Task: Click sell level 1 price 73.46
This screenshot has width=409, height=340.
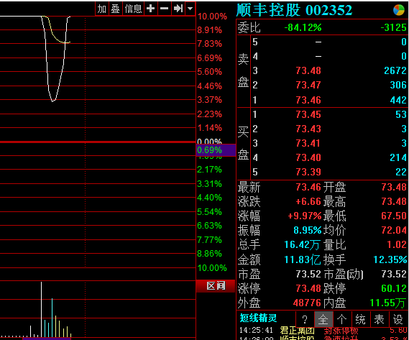Action: coord(308,100)
